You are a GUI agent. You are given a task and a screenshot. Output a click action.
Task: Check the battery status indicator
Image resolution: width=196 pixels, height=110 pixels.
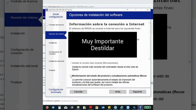(x=148, y=107)
